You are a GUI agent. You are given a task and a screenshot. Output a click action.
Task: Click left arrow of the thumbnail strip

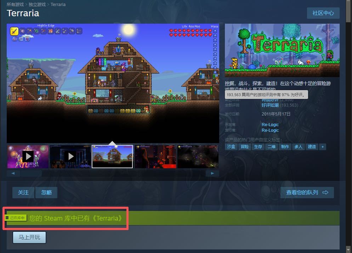click(x=13, y=173)
